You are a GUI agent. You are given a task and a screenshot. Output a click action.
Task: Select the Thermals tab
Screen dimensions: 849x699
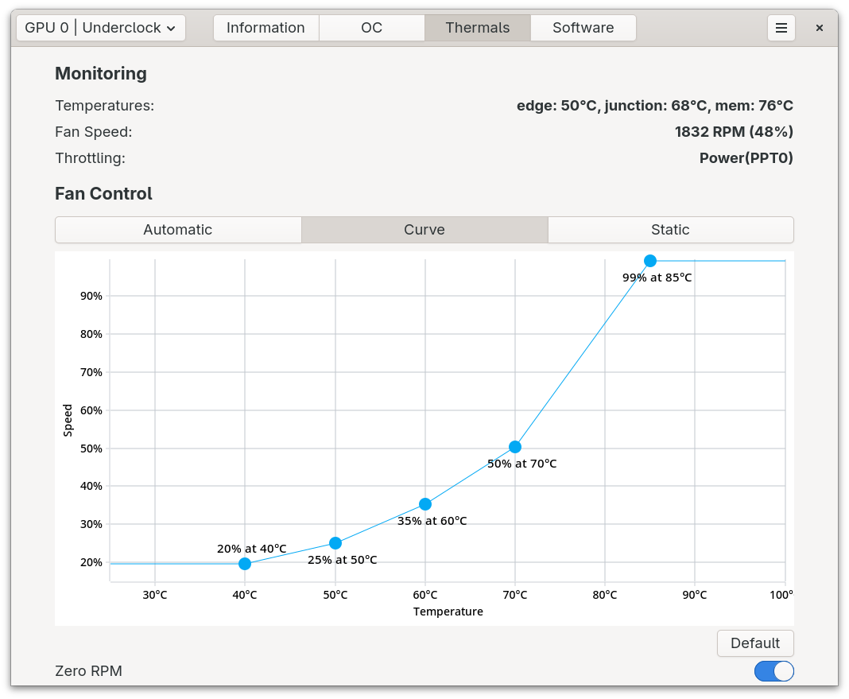[x=477, y=28]
